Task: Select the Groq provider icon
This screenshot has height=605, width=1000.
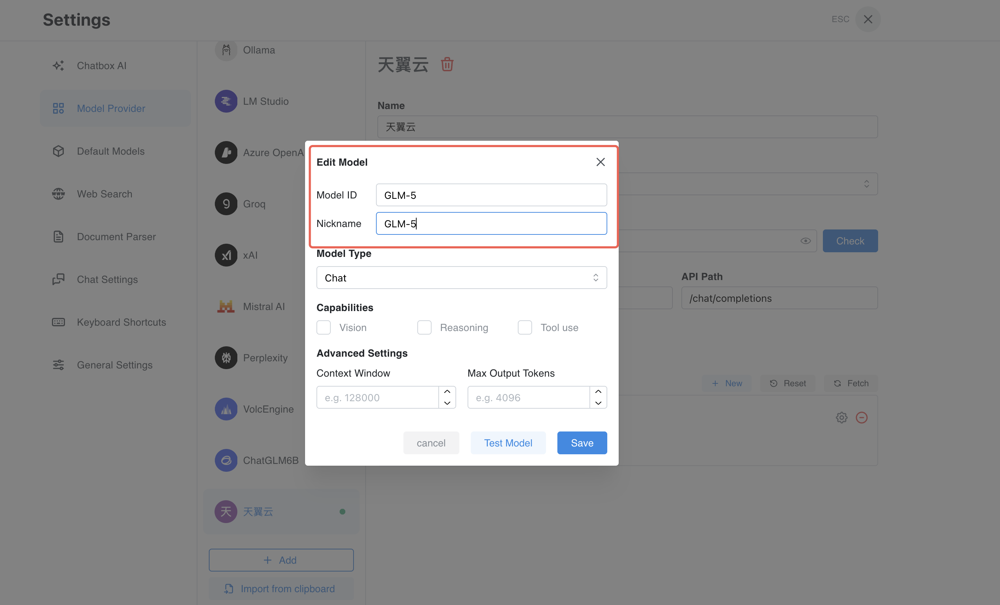Action: [x=226, y=204]
